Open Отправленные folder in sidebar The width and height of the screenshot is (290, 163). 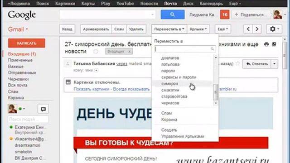tap(22, 72)
